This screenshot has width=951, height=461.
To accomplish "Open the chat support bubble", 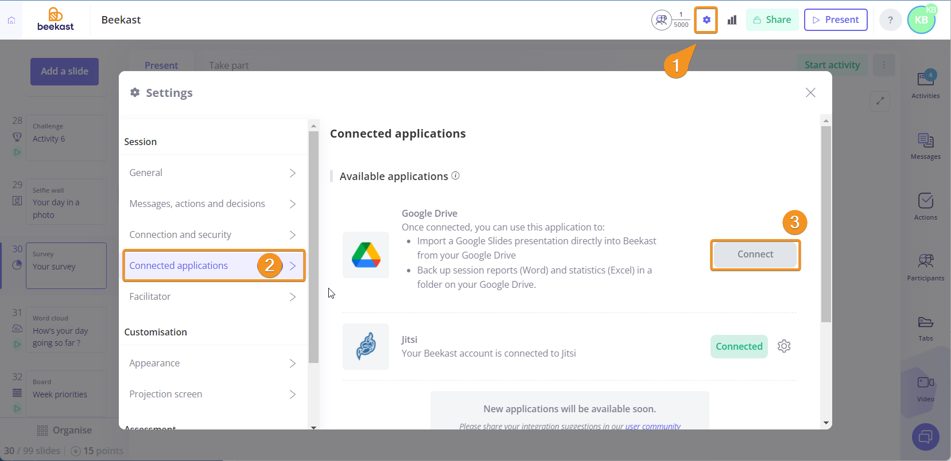I will [x=925, y=437].
